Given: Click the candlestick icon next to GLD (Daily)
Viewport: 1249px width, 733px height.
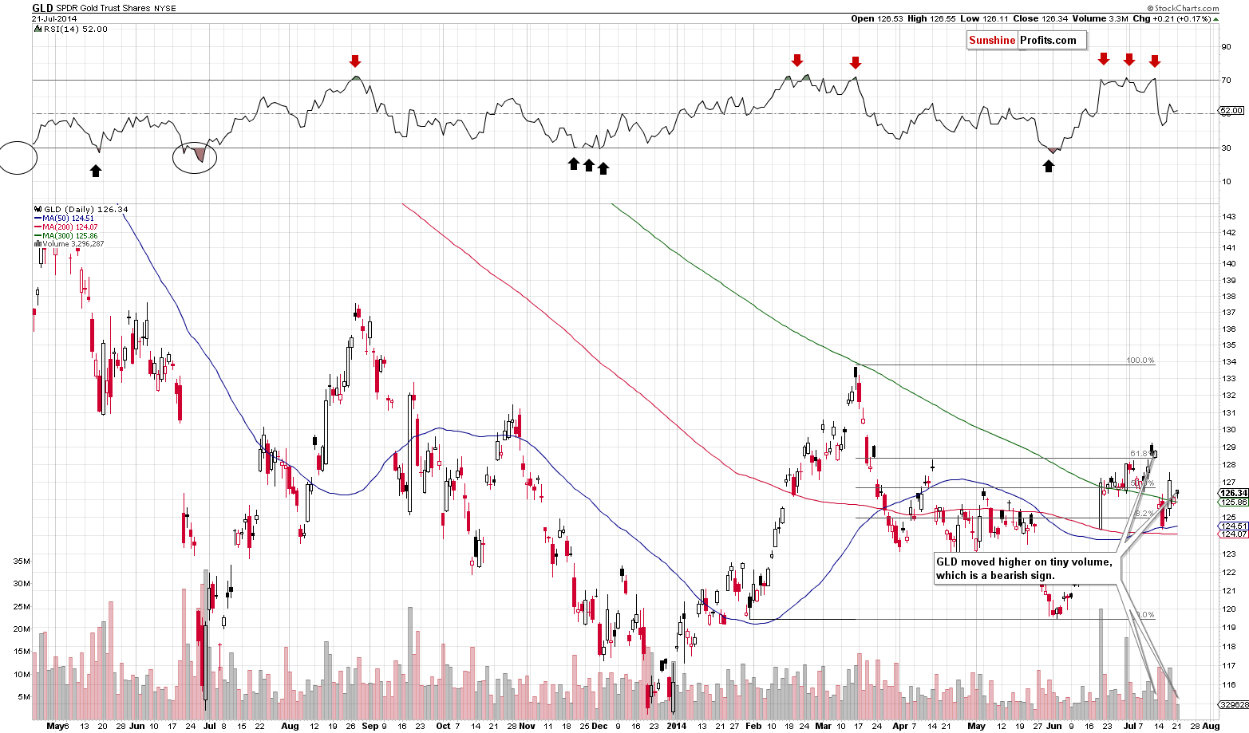Looking at the screenshot, I should coord(37,209).
